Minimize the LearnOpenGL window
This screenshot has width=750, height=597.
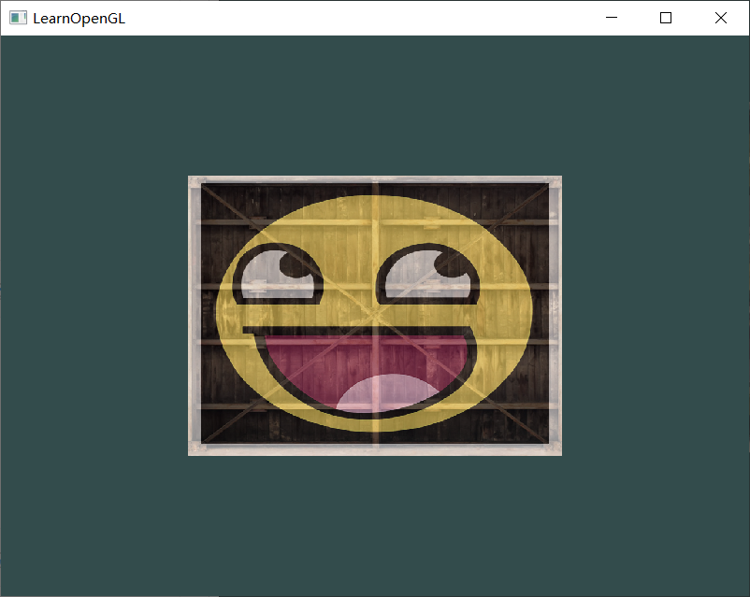coord(612,18)
